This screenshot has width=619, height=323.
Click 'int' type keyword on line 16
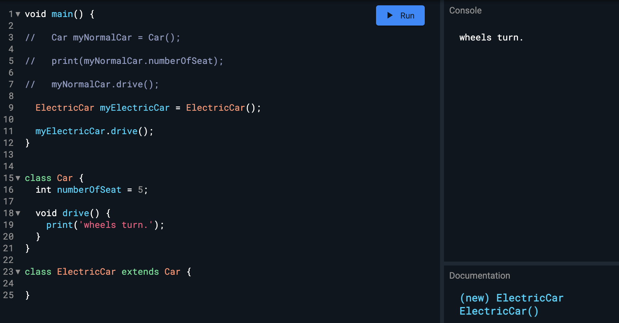point(43,190)
